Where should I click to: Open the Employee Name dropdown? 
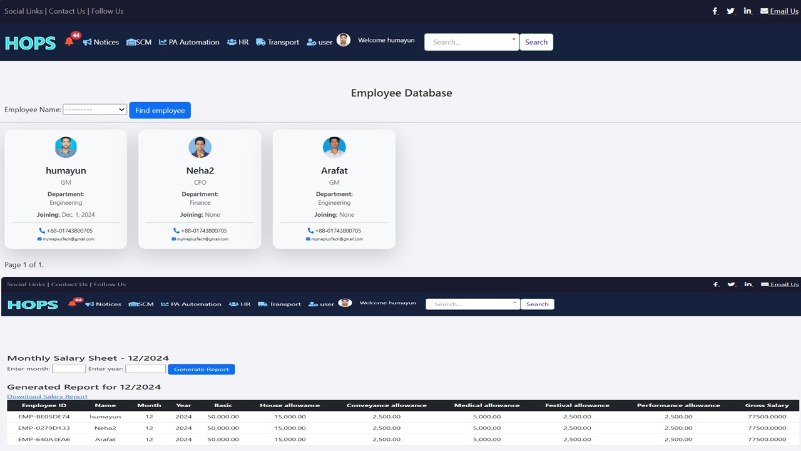pos(94,110)
